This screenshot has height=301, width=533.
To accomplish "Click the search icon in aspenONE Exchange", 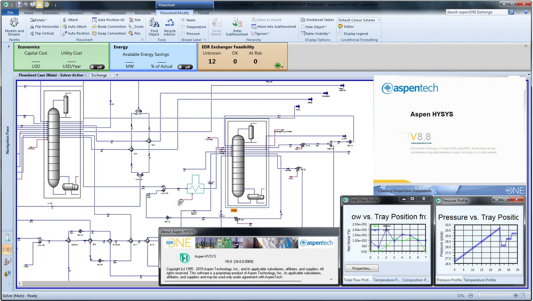I will [511, 12].
